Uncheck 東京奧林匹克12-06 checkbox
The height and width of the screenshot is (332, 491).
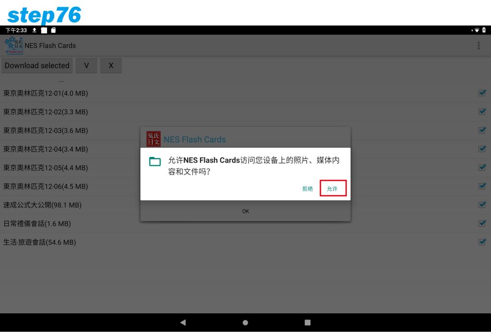[482, 186]
